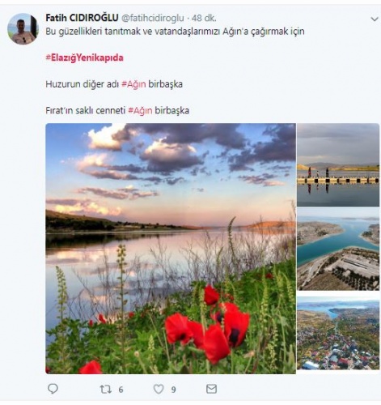Like the tweet with the heart icon

[159, 389]
